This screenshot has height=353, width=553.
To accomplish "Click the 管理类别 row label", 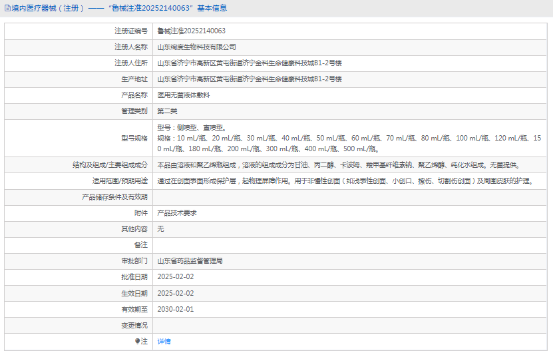I will click(x=134, y=111).
